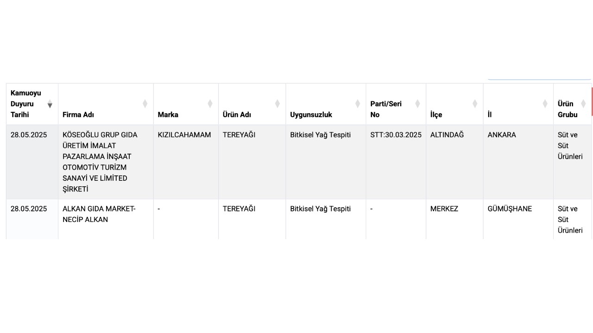Click the GÜMÜŞHANE province cell
The image size is (593, 333).
pyautogui.click(x=518, y=219)
